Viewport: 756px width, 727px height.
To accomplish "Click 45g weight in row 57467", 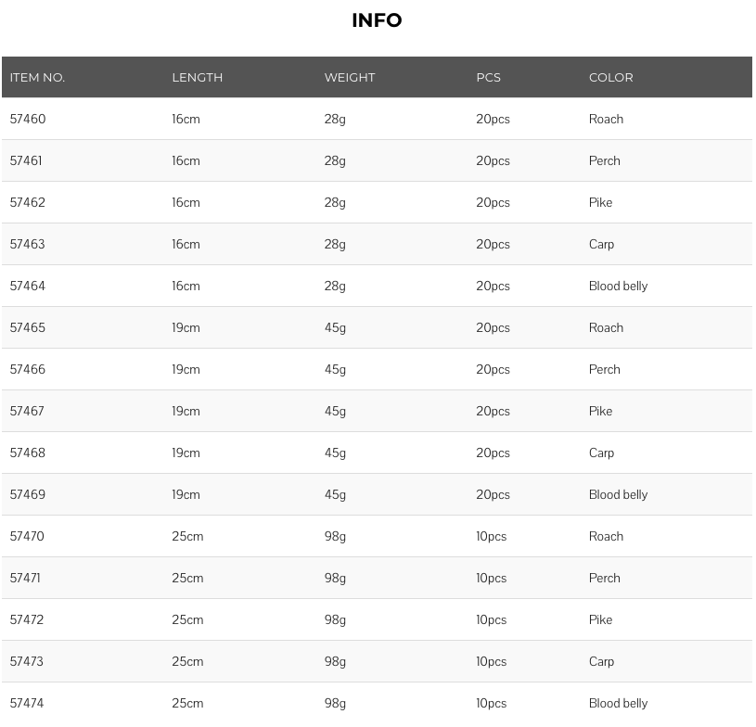I will coord(335,411).
